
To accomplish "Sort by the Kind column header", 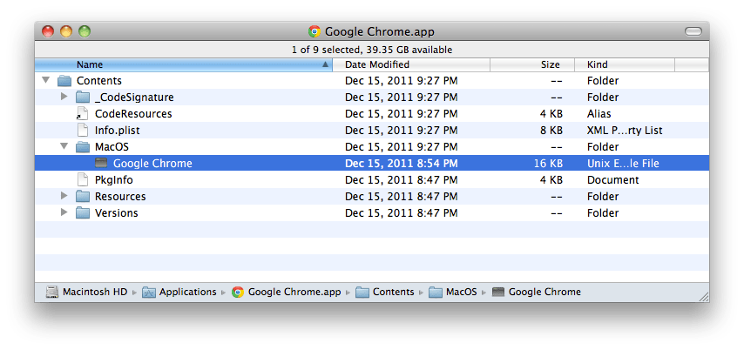I will [625, 64].
